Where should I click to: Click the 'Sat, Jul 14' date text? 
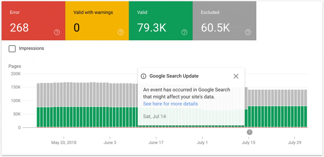pyautogui.click(x=154, y=116)
